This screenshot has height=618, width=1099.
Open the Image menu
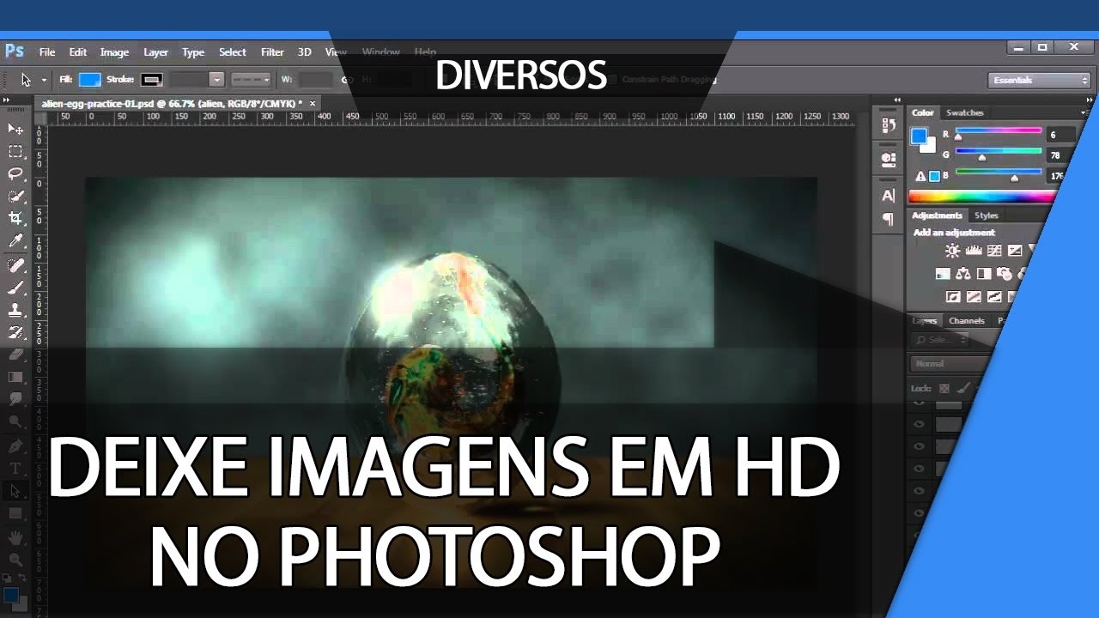coord(114,52)
